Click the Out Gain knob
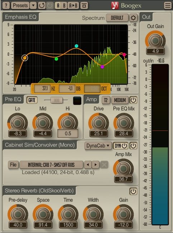This screenshot has width=173, height=233. (155, 41)
